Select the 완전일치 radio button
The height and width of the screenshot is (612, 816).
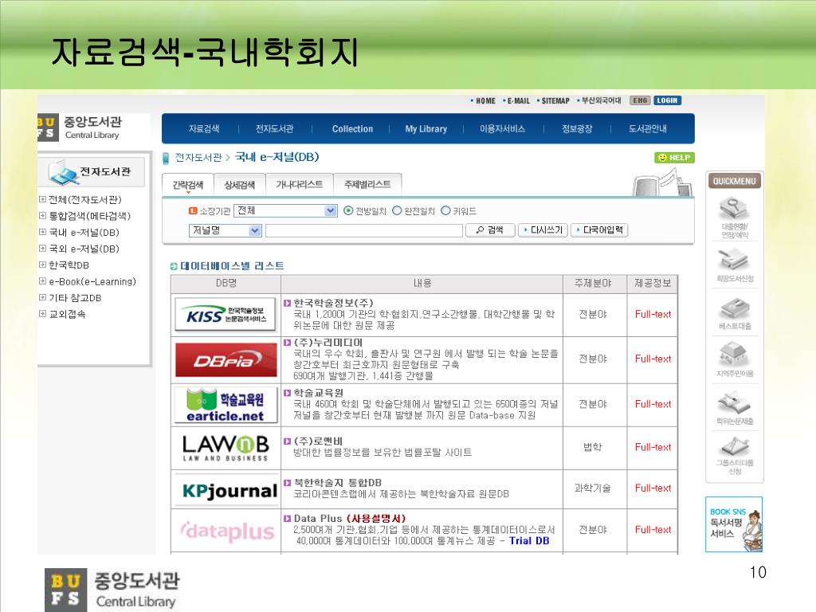(397, 210)
